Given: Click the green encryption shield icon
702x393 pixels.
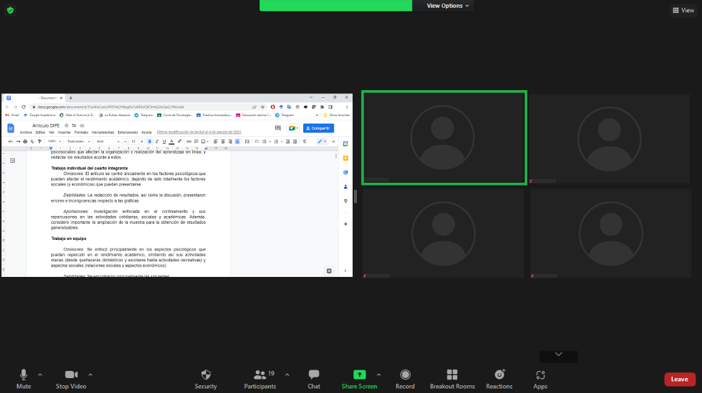Looking at the screenshot, I should tap(10, 10).
